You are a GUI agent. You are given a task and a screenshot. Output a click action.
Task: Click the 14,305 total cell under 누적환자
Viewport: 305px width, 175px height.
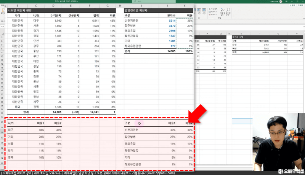[55, 112]
